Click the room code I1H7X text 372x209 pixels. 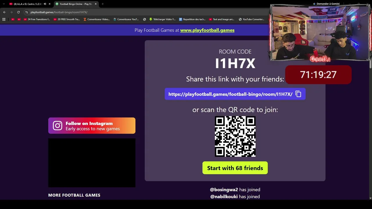point(235,64)
